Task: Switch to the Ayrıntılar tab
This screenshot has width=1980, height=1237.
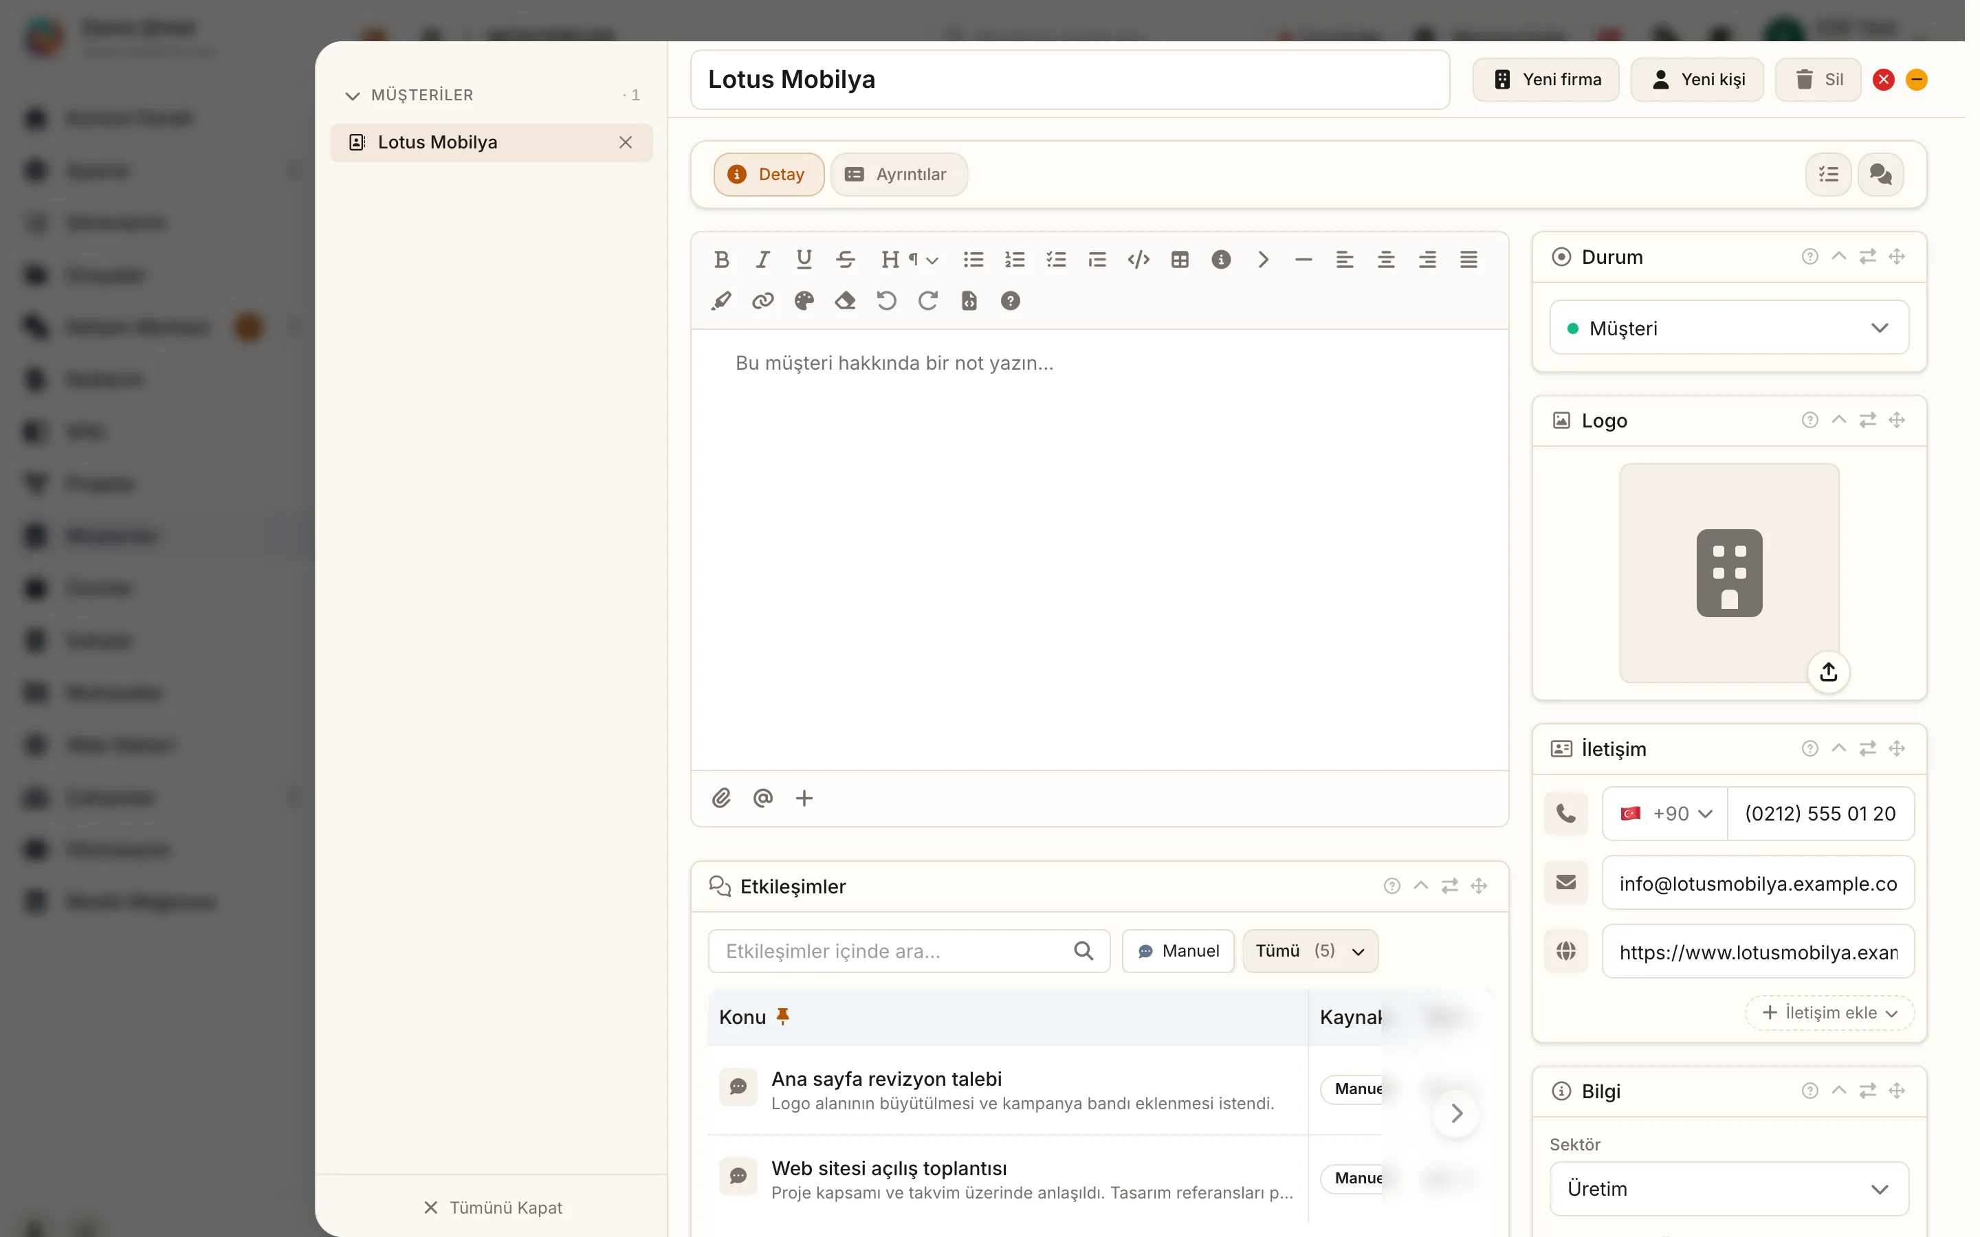Action: (x=899, y=175)
